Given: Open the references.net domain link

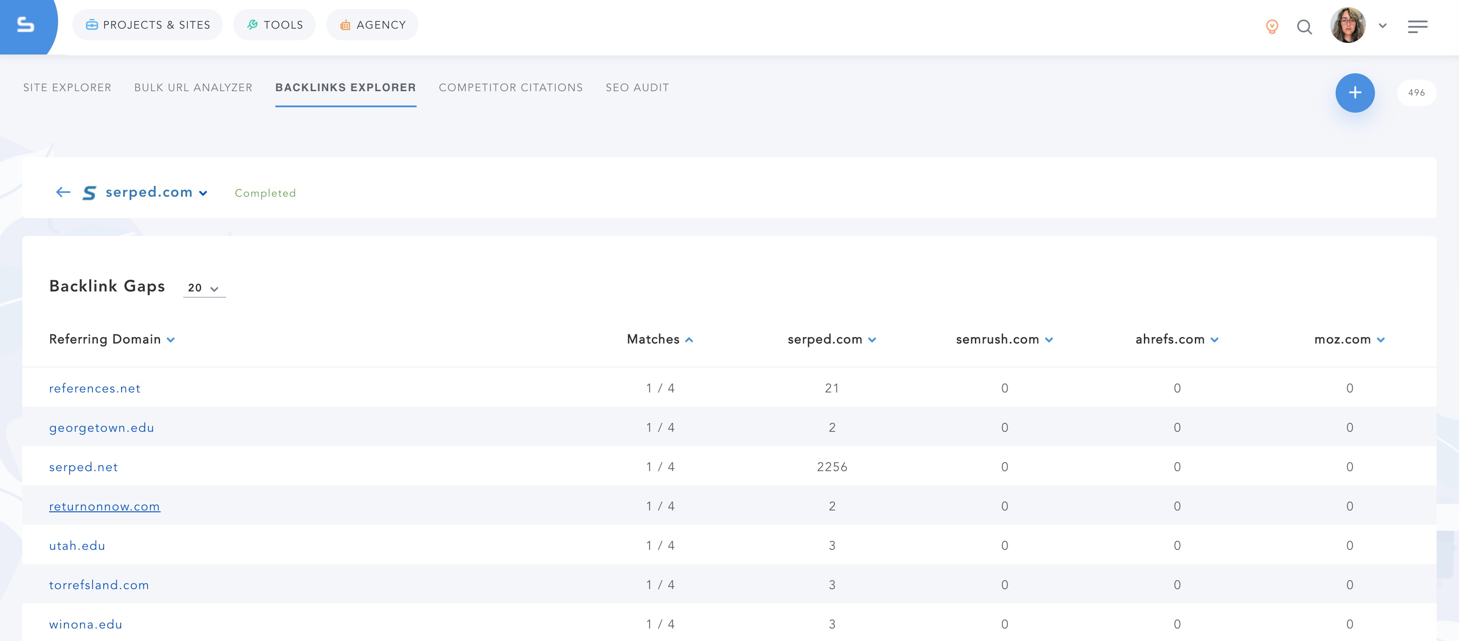Looking at the screenshot, I should pos(95,388).
